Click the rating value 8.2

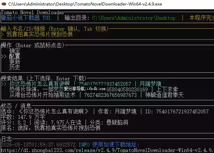(22, 123)
